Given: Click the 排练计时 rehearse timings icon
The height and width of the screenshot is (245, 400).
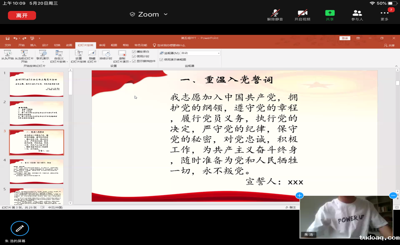Looking at the screenshot, I should point(105,54).
